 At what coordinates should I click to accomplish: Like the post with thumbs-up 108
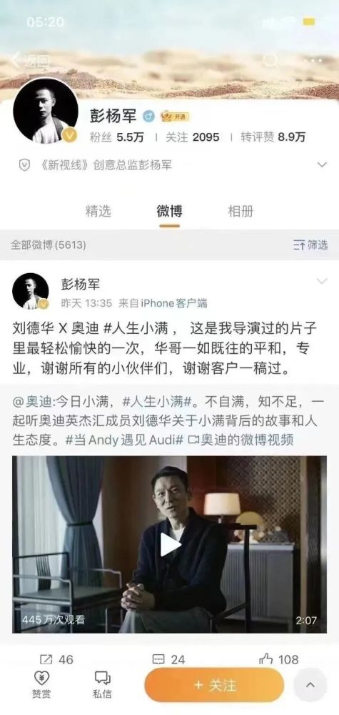tap(278, 659)
